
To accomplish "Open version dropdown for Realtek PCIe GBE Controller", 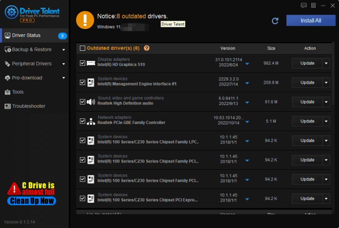I will [247, 122].
